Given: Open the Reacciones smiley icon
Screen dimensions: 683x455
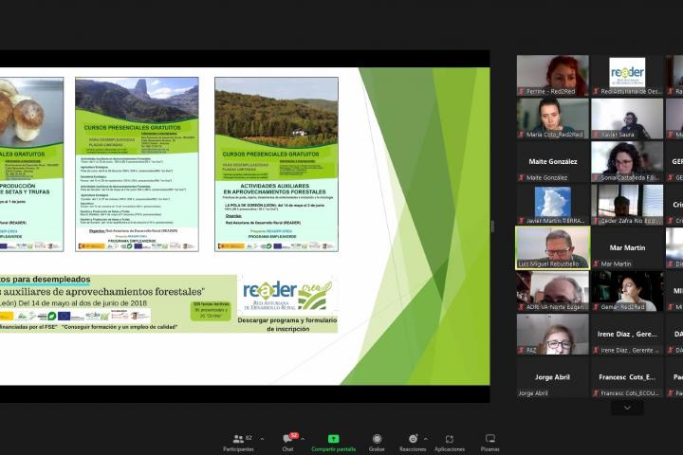Looking at the screenshot, I should point(412,440).
